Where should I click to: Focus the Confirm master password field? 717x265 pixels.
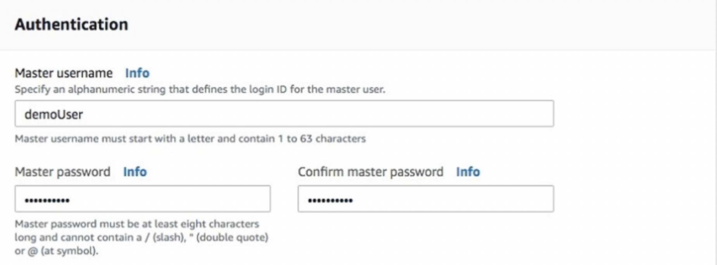[x=426, y=199]
